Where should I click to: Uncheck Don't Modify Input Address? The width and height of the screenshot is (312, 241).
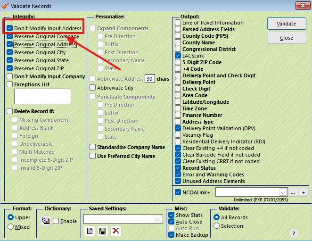click(9, 28)
